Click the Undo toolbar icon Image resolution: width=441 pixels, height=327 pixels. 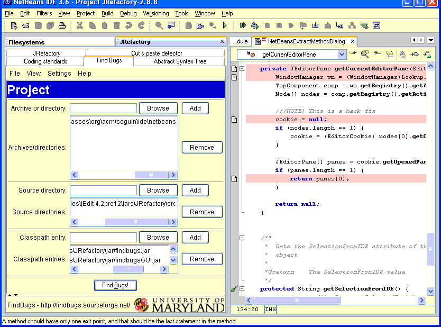tap(129, 25)
